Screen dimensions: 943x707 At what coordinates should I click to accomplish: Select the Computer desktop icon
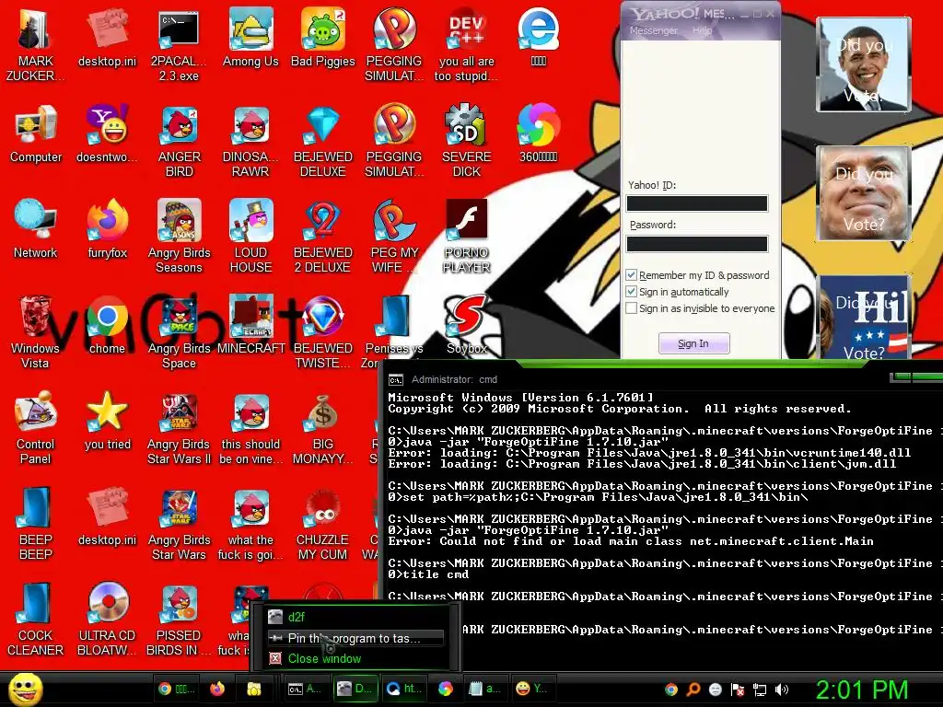(36, 133)
